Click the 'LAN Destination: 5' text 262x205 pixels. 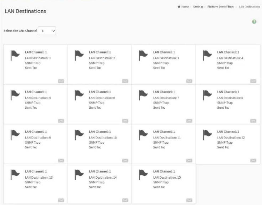coord(38,98)
